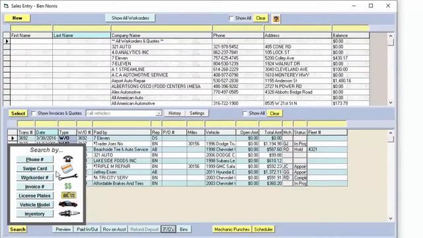Click Paid In/Out button
This screenshot has height=238, width=423.
coord(87,229)
